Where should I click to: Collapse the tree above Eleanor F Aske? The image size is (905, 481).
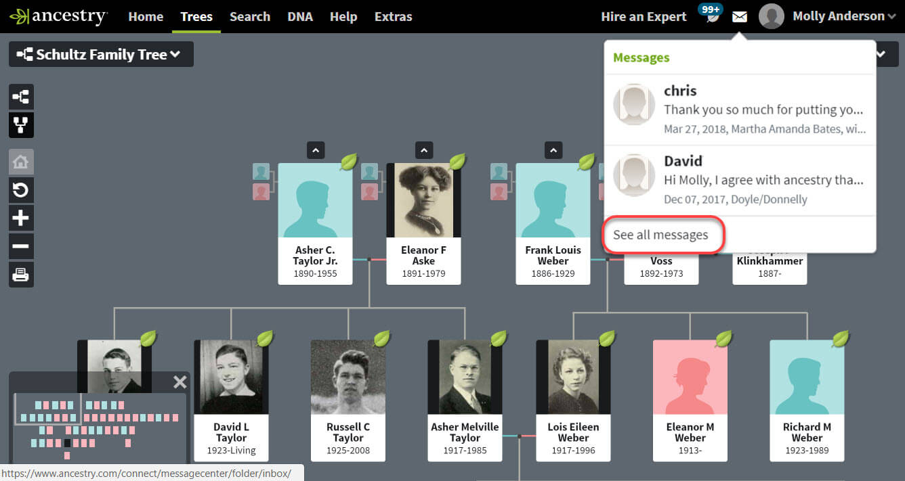[x=424, y=150]
